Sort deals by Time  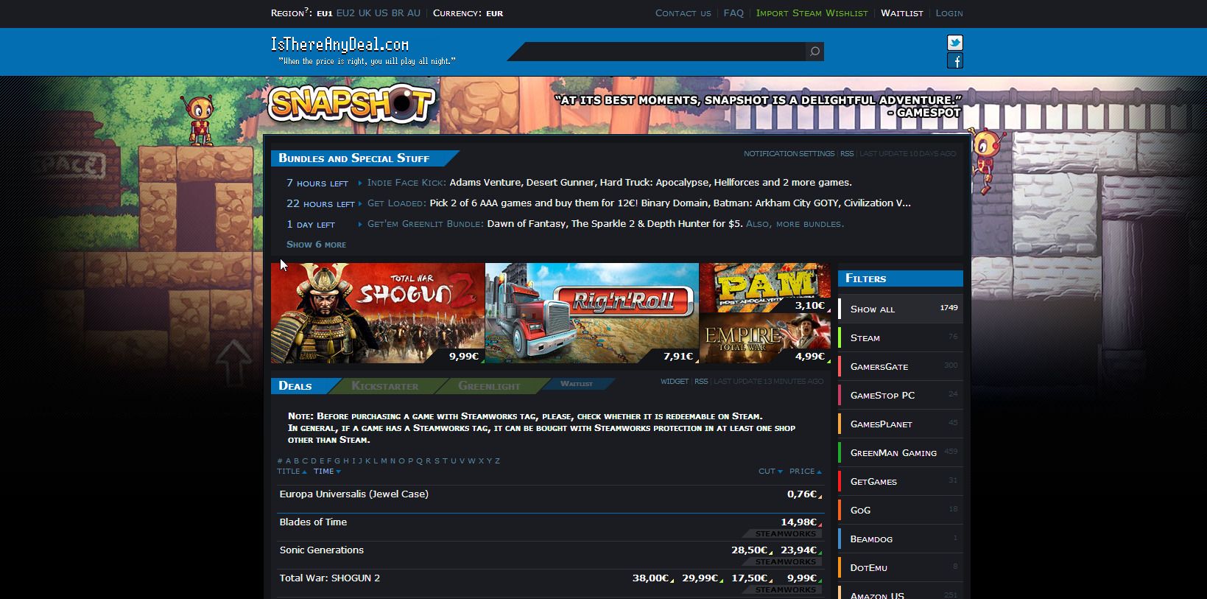(x=327, y=472)
